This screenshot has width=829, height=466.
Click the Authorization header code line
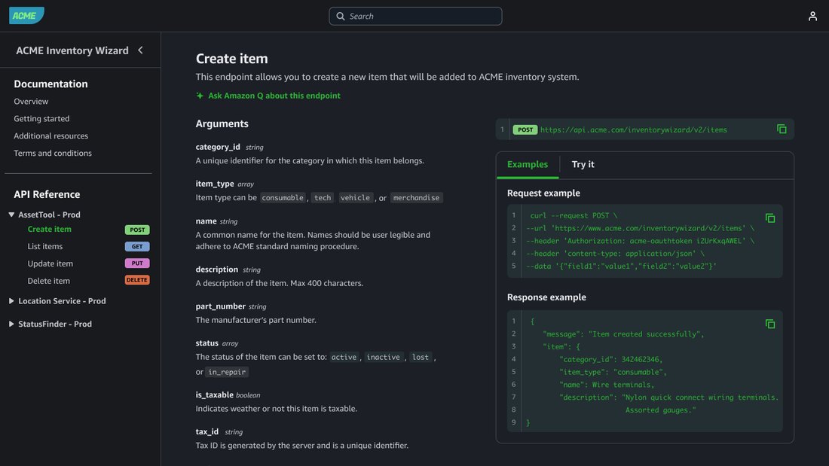[640, 241]
